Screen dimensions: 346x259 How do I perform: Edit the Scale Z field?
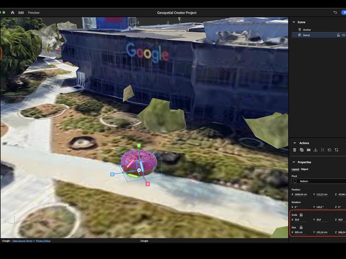(x=342, y=220)
